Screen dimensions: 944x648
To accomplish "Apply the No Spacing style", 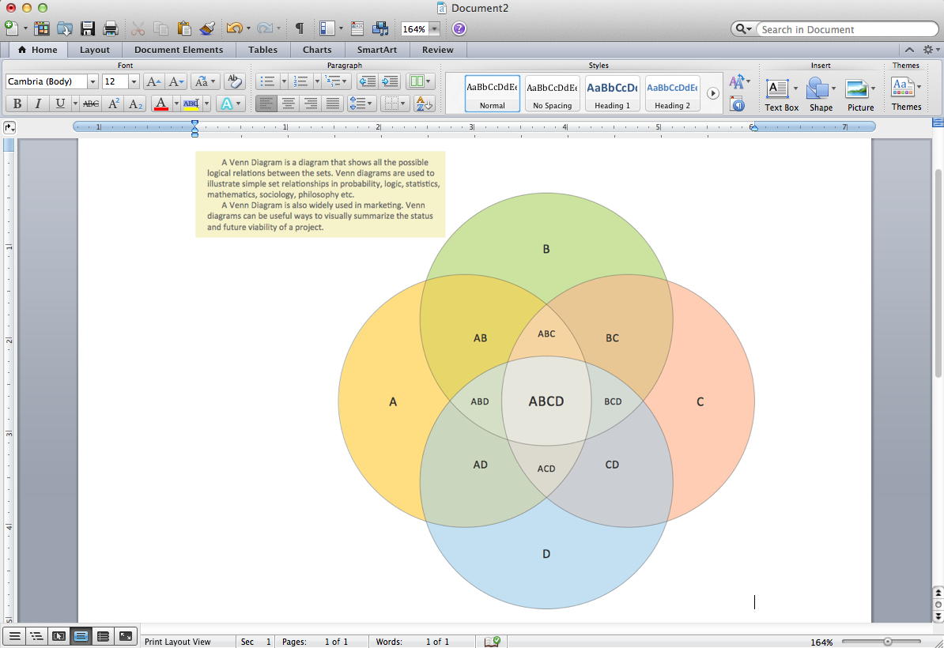I will [x=551, y=92].
